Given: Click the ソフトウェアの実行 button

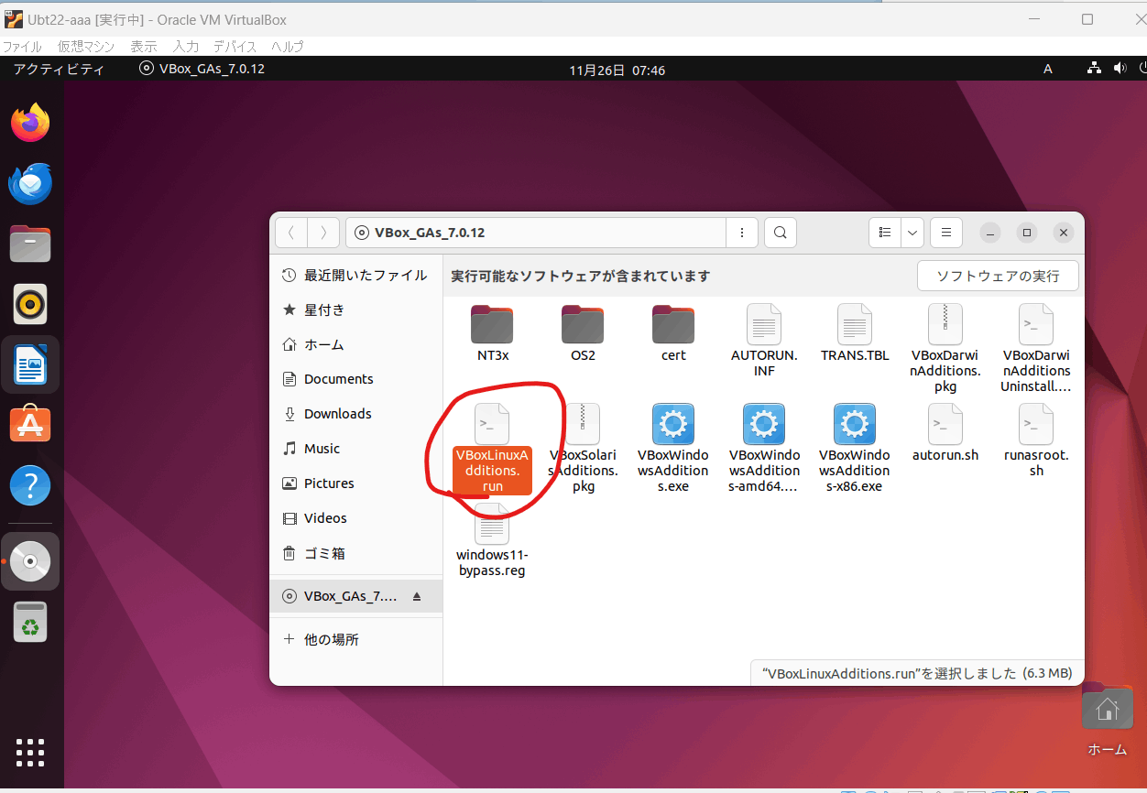Looking at the screenshot, I should coord(998,276).
